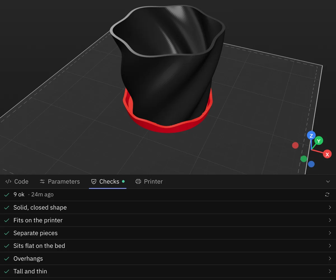This screenshot has height=280, width=336.
Task: Click the 'Tall and thin' label
Action: click(x=30, y=271)
